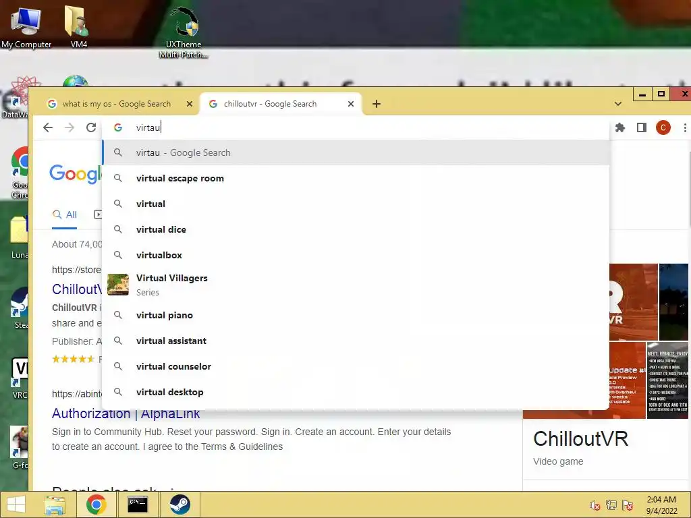Image resolution: width=691 pixels, height=518 pixels.
Task: Open the ChilloutVR store result link
Action: click(77, 289)
